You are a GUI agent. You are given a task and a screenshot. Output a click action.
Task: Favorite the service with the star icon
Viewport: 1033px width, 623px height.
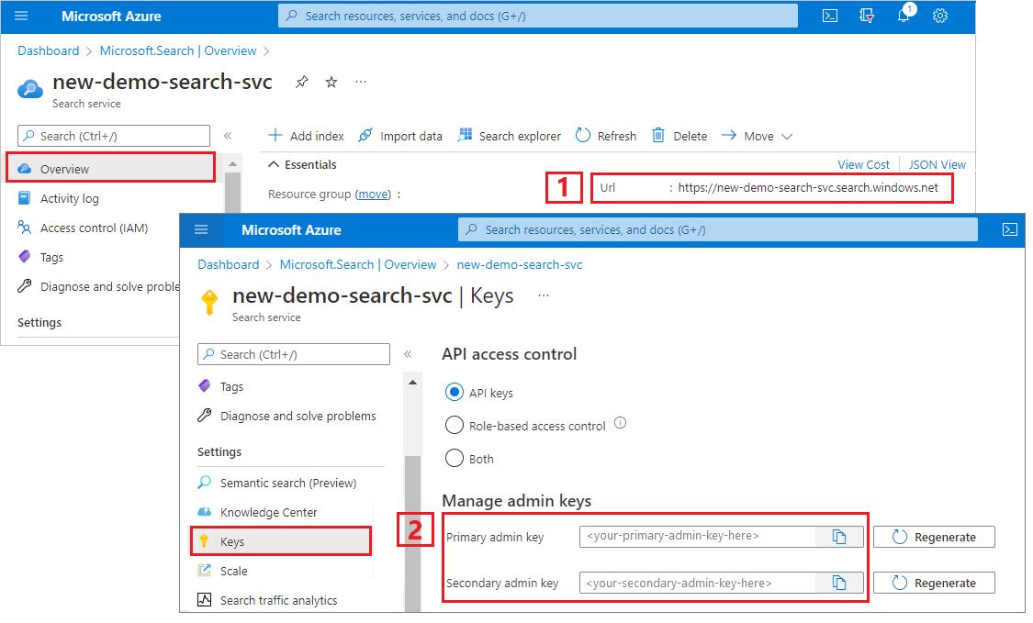coord(331,82)
